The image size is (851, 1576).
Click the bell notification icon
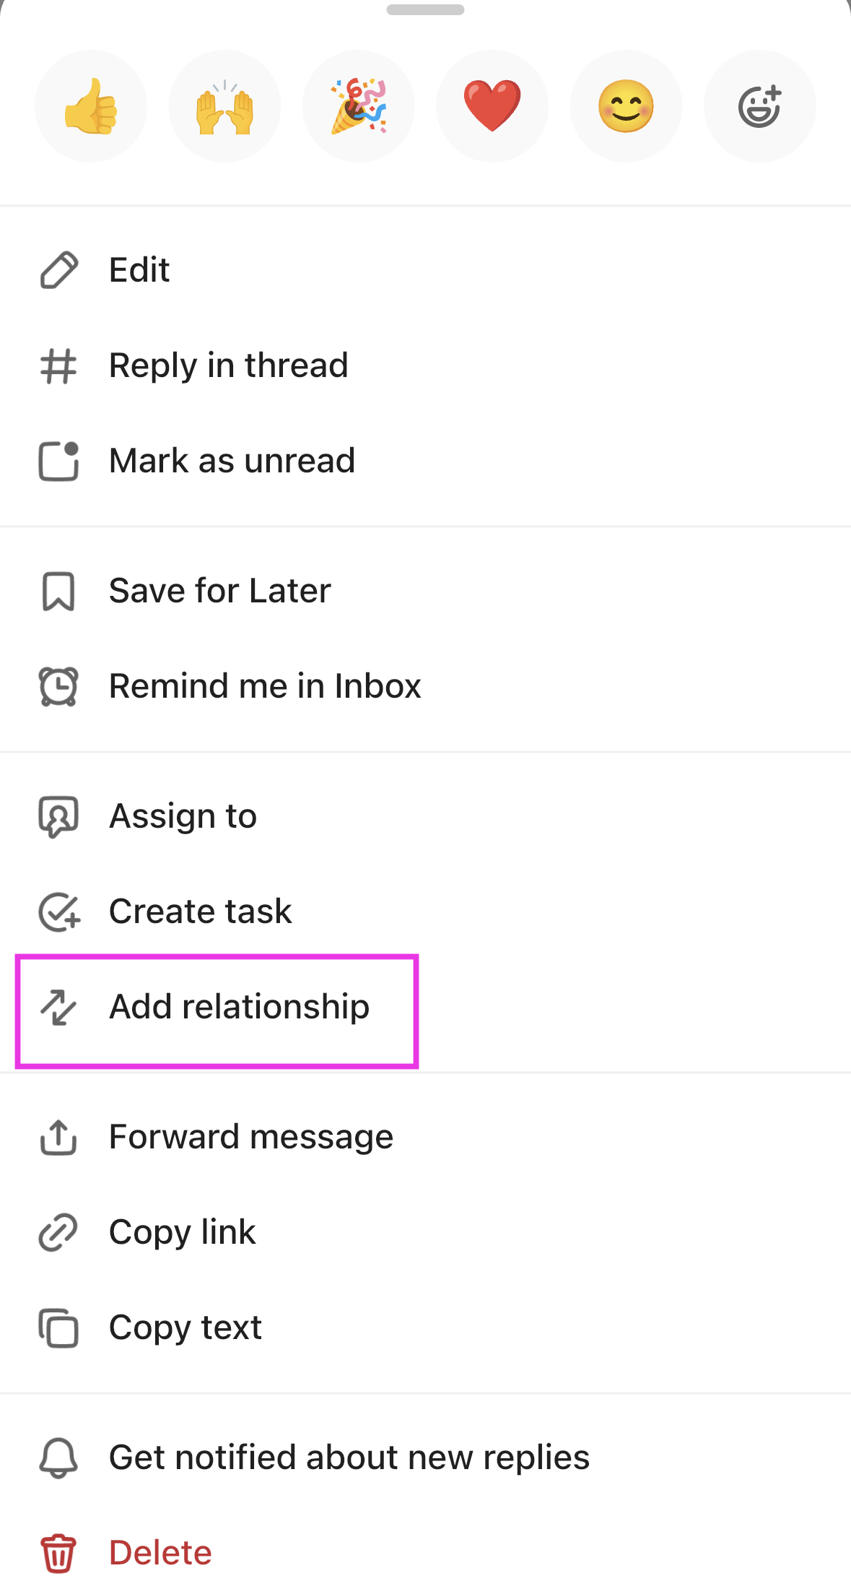[x=58, y=1457]
